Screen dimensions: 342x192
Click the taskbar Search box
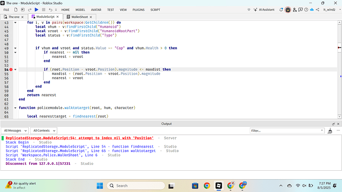pyautogui.click(x=136, y=186)
